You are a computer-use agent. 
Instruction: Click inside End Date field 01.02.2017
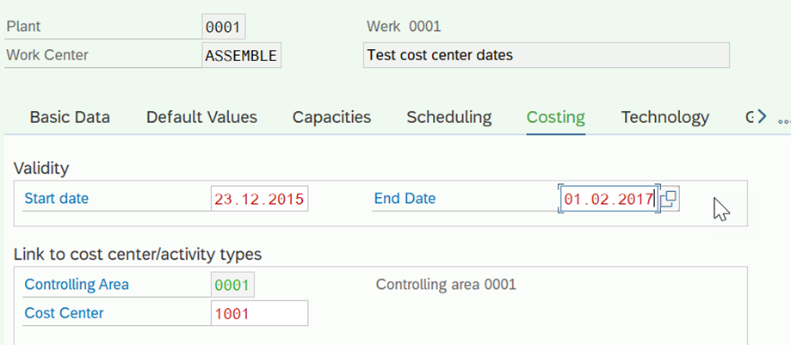[x=609, y=199]
